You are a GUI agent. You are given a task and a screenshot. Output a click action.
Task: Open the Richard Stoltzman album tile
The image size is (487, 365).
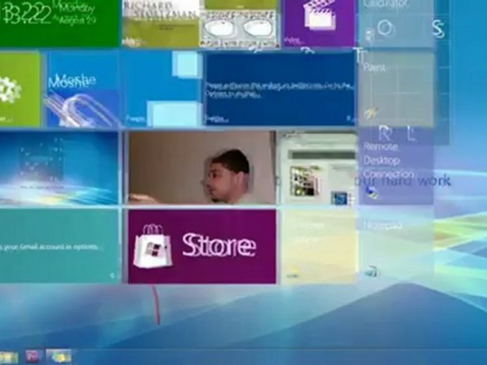pyautogui.click(x=161, y=23)
